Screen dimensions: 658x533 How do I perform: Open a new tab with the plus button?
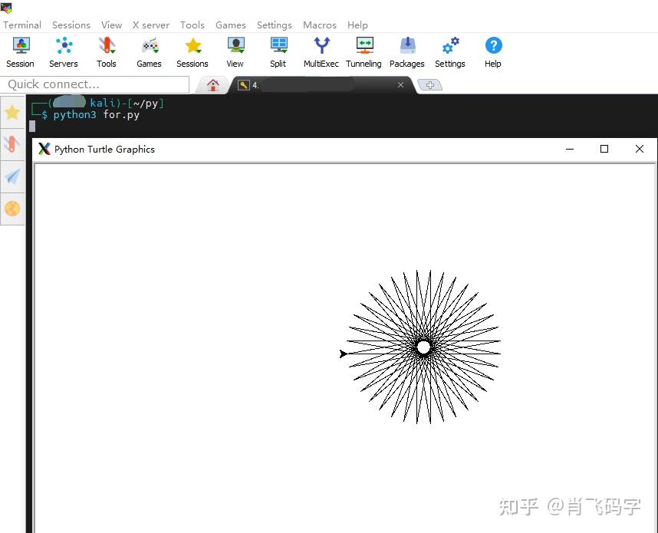point(429,84)
